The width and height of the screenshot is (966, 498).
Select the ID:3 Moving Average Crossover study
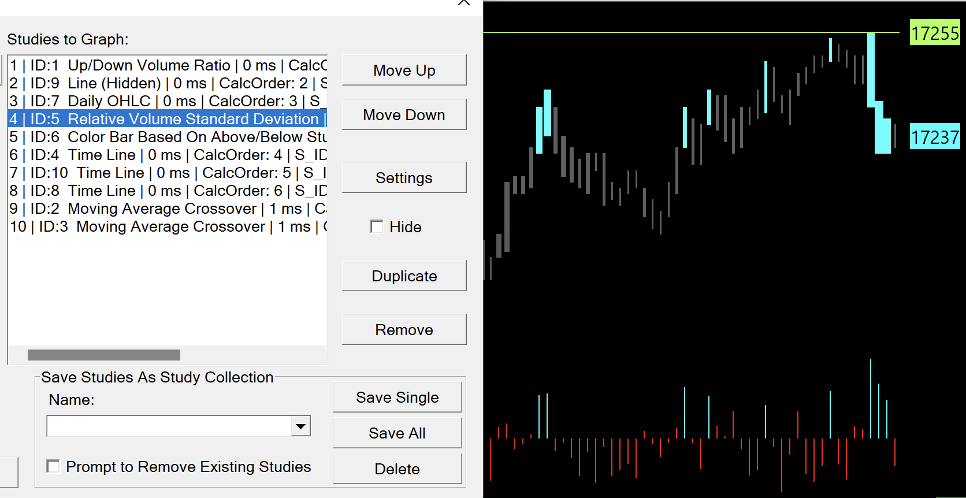coord(168,226)
